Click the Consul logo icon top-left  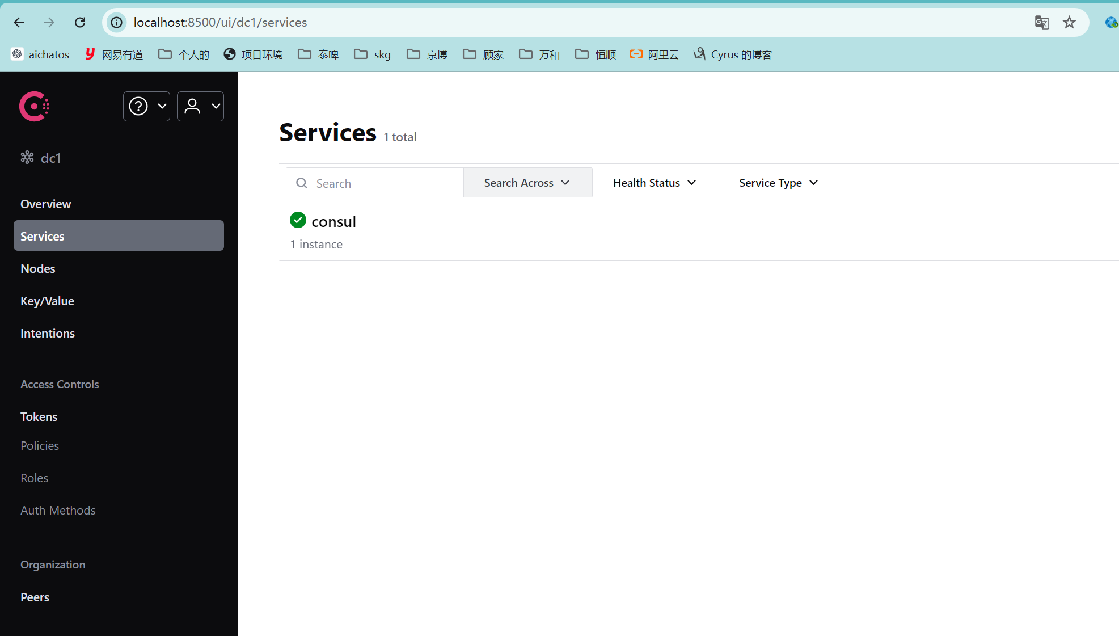tap(35, 106)
